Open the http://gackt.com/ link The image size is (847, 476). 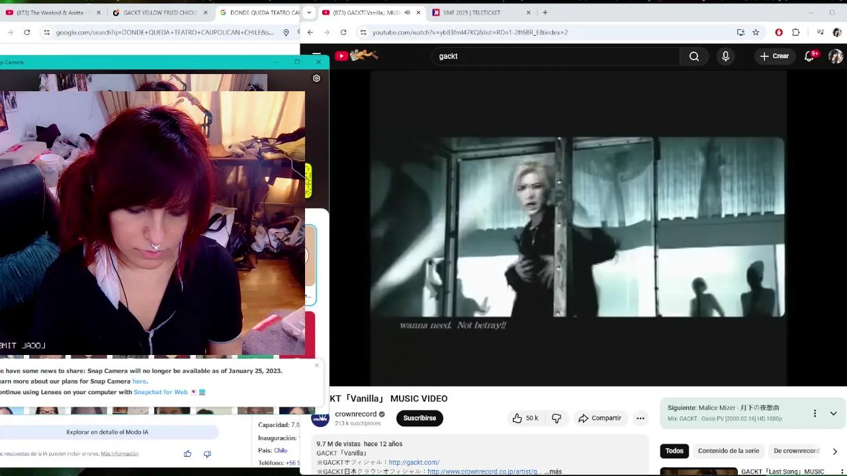414,462
